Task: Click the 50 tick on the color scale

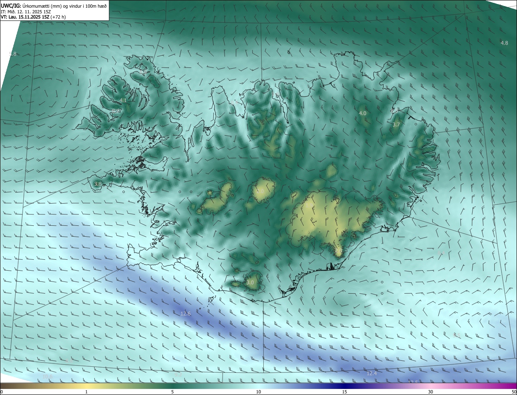Action: click(514, 392)
